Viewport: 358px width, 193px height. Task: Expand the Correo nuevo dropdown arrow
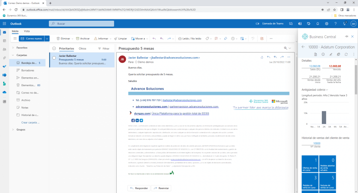(47, 39)
